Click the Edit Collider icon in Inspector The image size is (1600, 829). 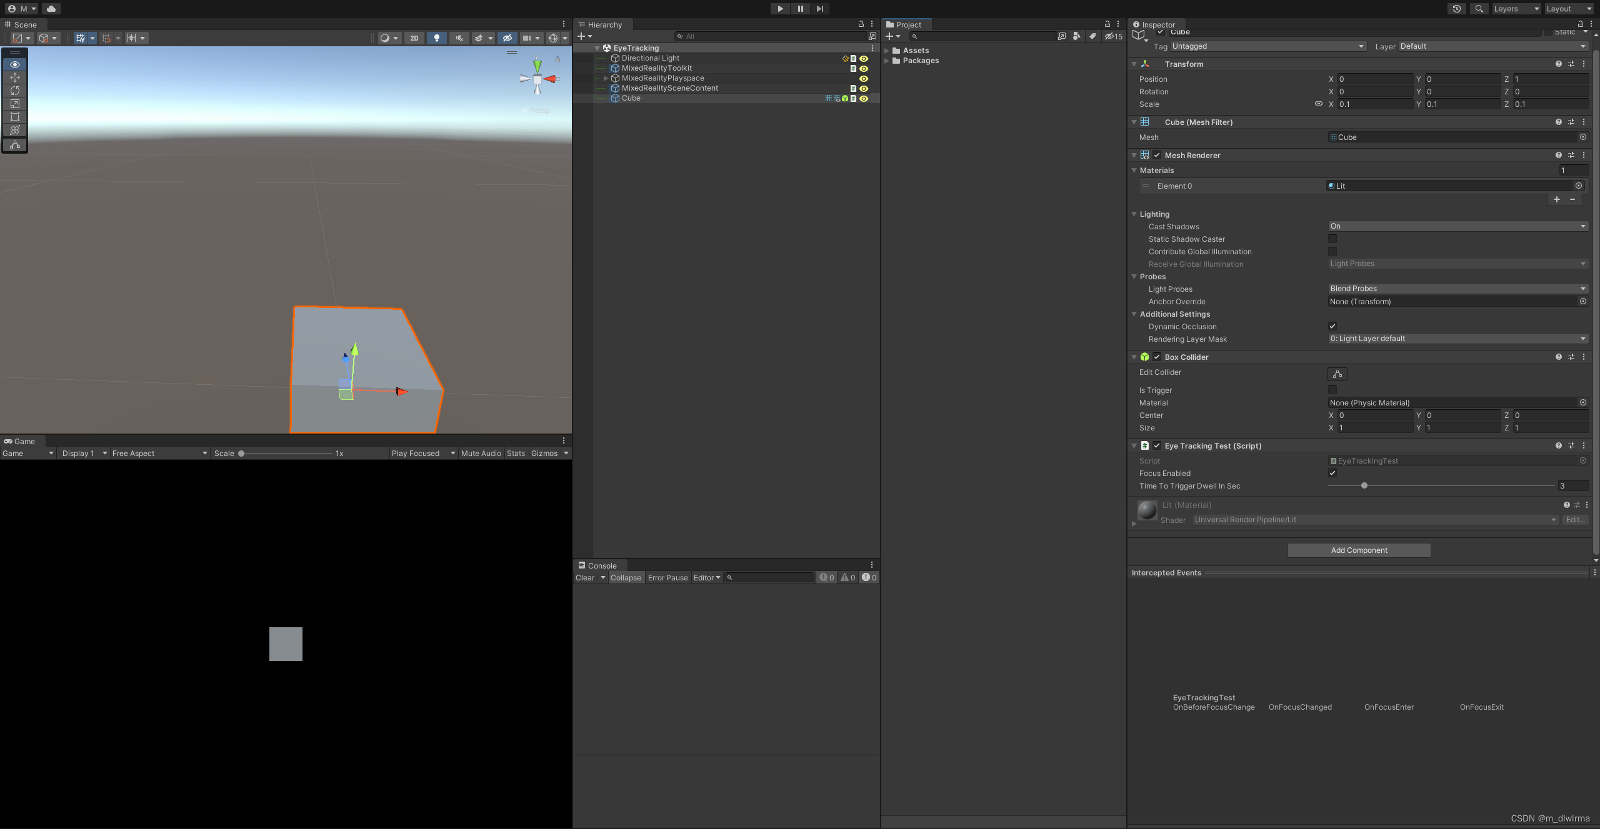tap(1337, 373)
